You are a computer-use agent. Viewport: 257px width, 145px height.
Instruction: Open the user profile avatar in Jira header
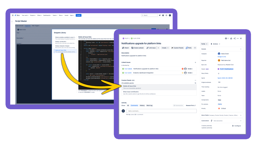[x=170, y=15]
